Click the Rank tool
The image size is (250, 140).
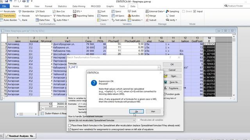[23, 20]
